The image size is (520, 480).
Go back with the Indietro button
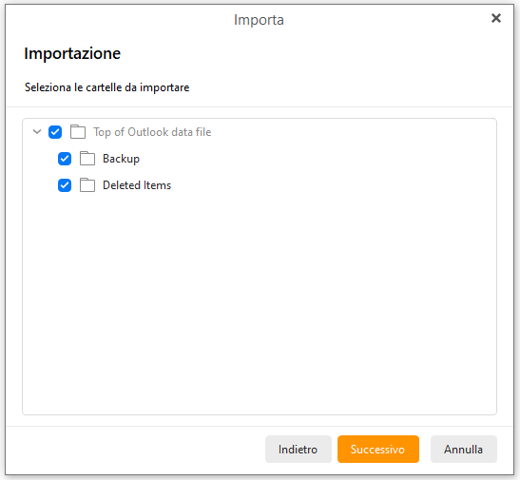(299, 450)
